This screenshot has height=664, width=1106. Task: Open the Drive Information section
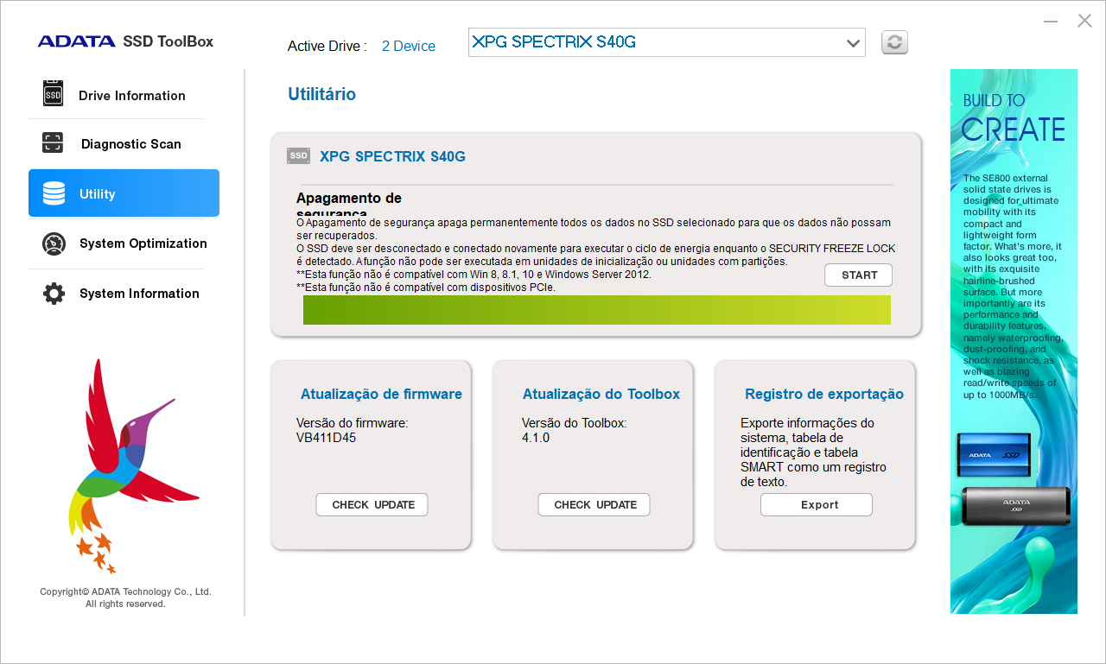124,94
